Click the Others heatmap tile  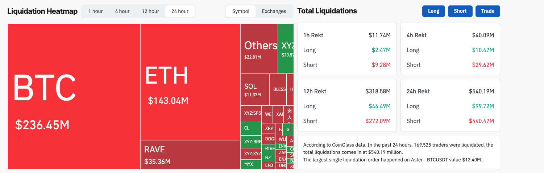coord(259,48)
